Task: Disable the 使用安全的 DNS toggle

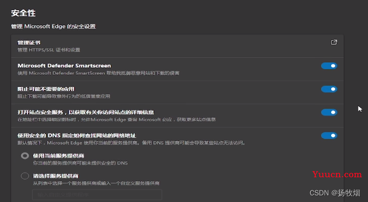Action: pos(329,136)
